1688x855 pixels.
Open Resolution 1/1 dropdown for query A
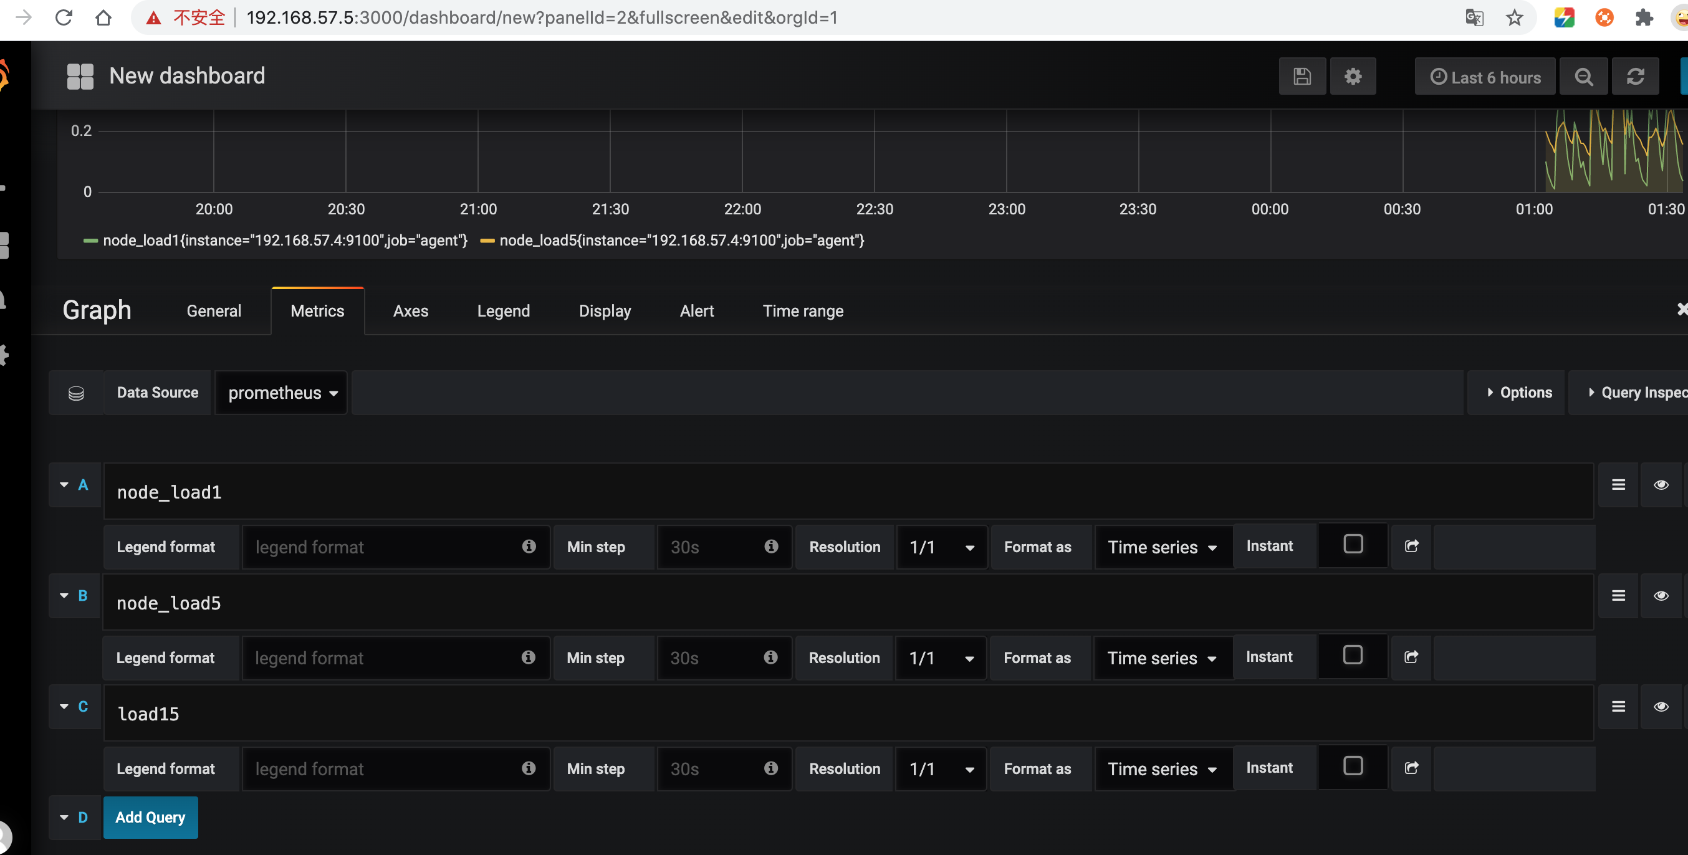[x=941, y=547]
